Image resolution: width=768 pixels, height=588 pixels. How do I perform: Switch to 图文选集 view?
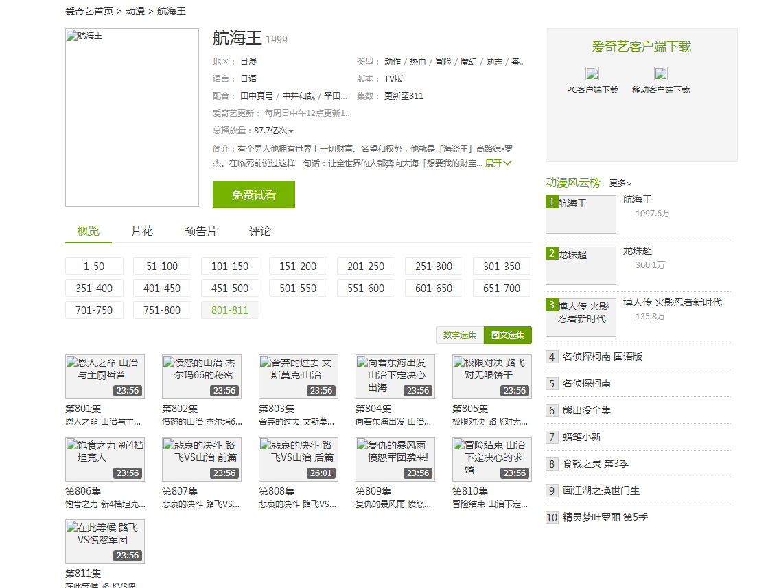508,335
